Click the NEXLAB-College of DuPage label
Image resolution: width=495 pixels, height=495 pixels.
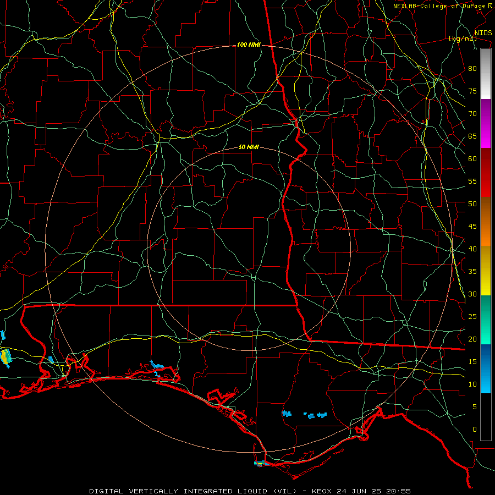pos(442,6)
